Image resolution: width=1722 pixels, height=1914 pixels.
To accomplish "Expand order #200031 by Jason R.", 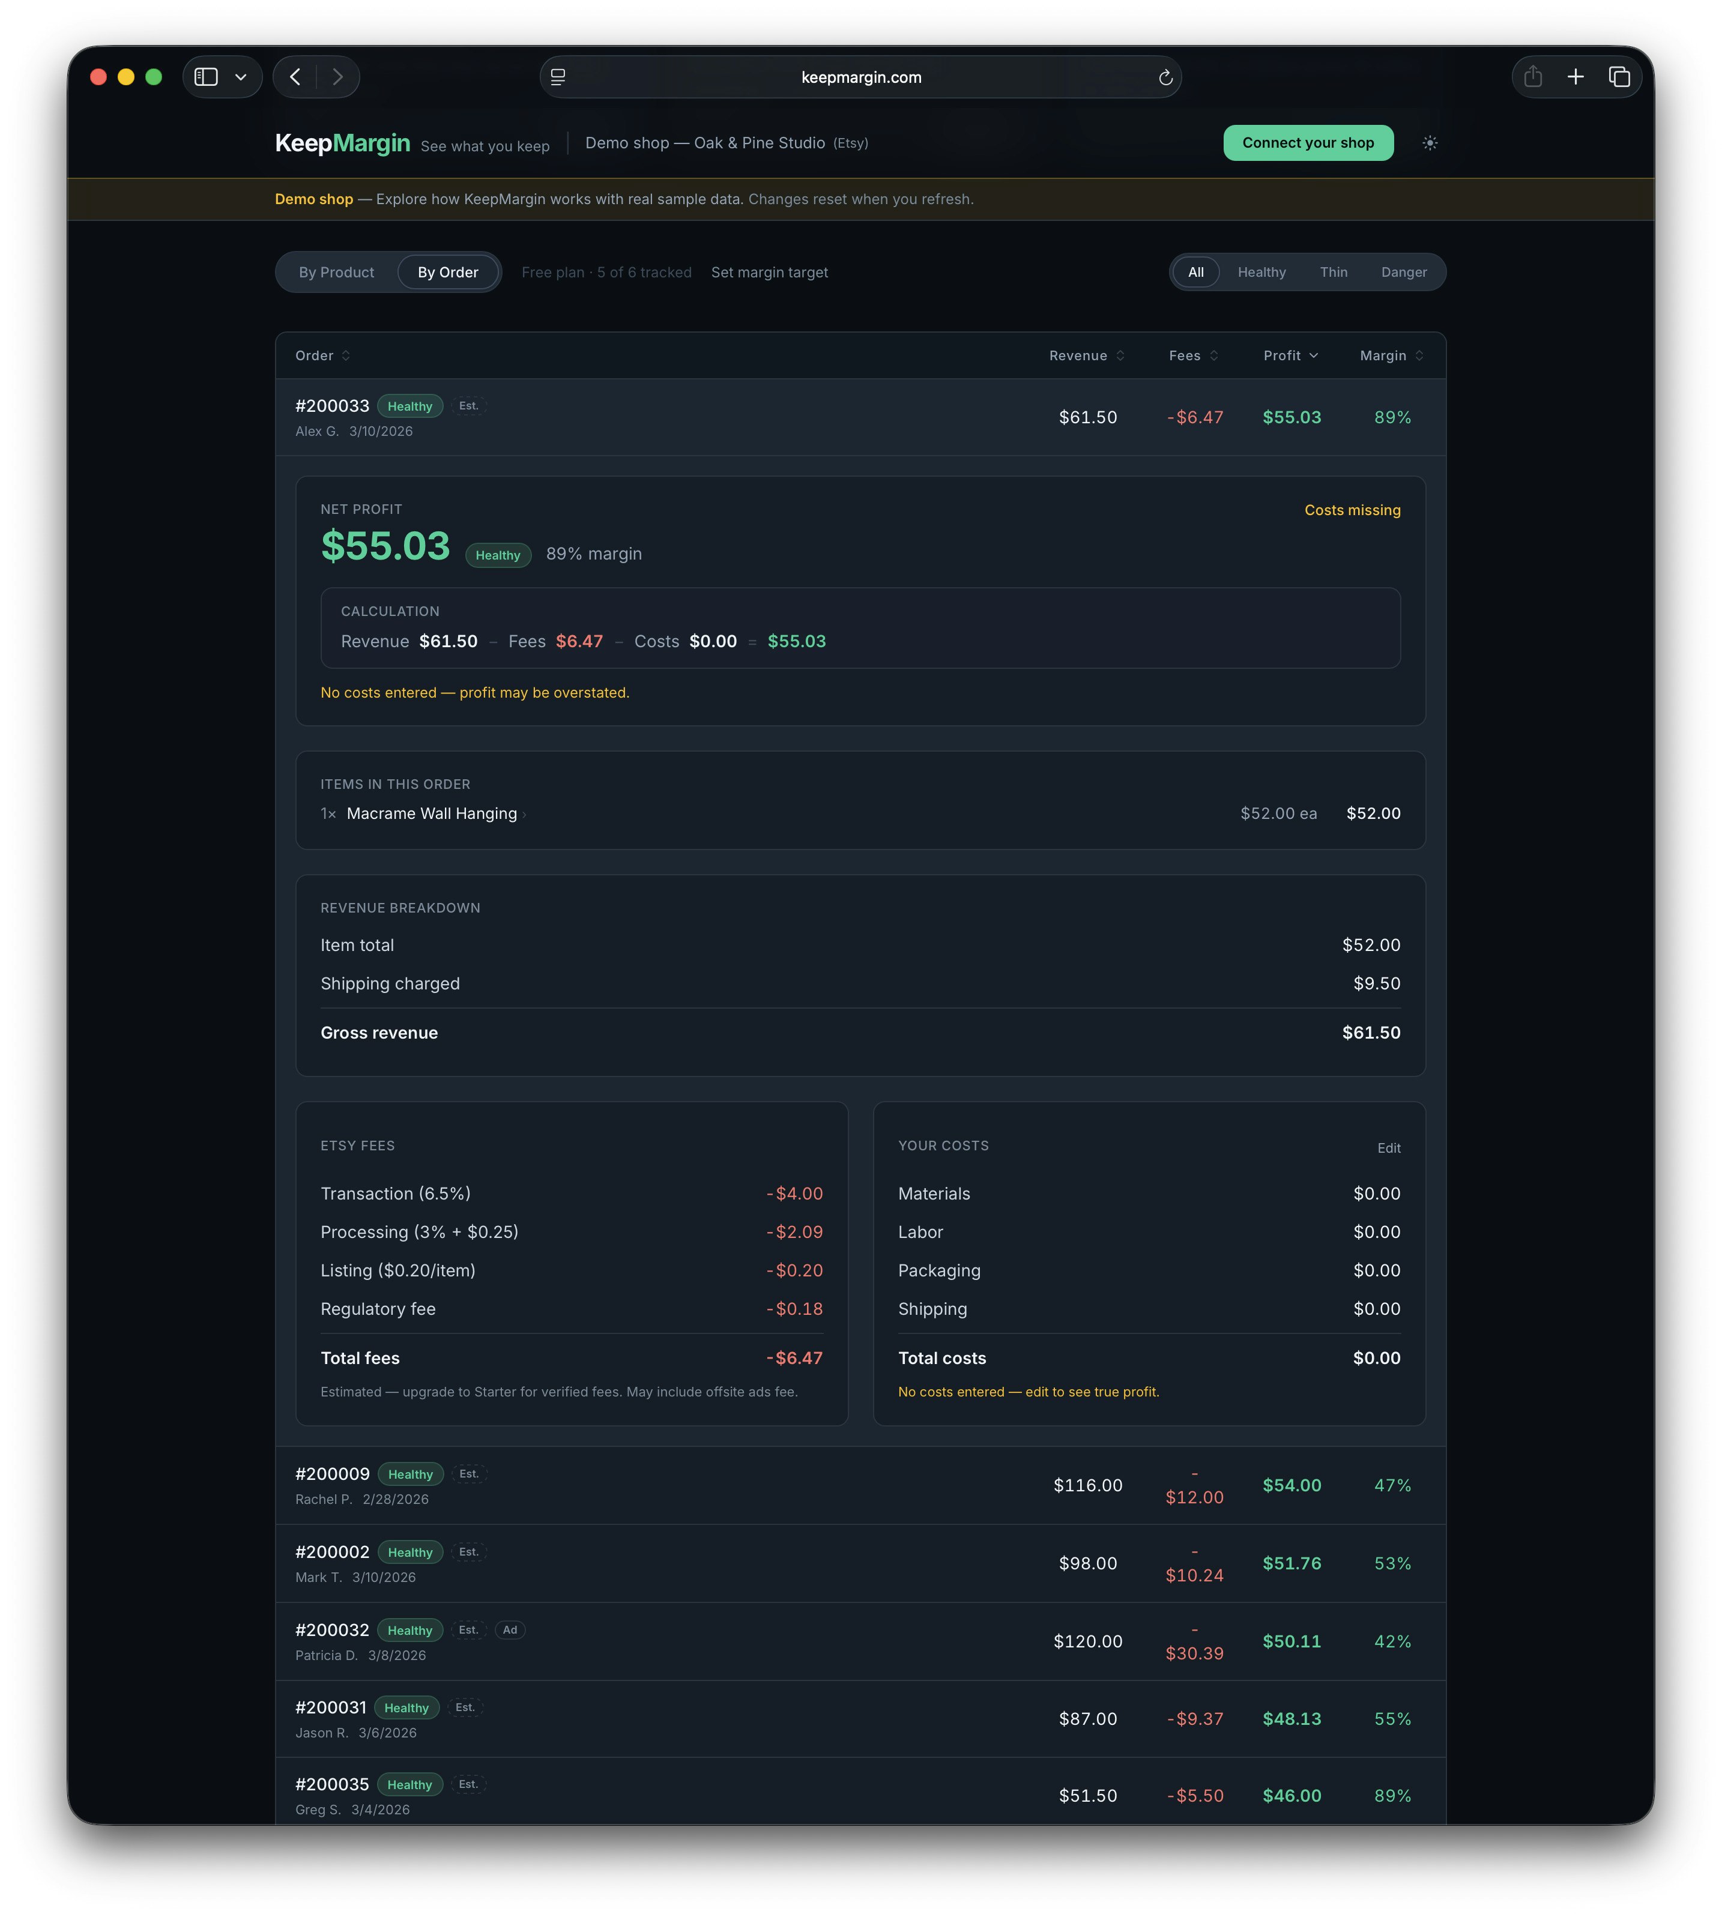I will click(860, 1719).
